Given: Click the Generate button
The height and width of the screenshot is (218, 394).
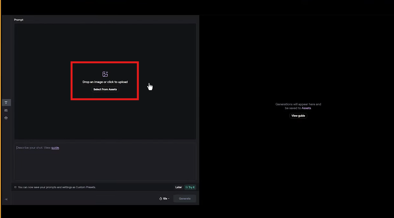Looking at the screenshot, I should click(185, 199).
